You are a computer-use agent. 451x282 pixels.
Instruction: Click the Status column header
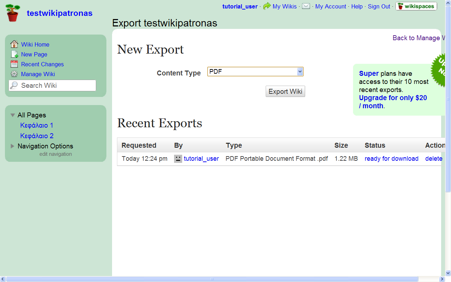coord(375,145)
